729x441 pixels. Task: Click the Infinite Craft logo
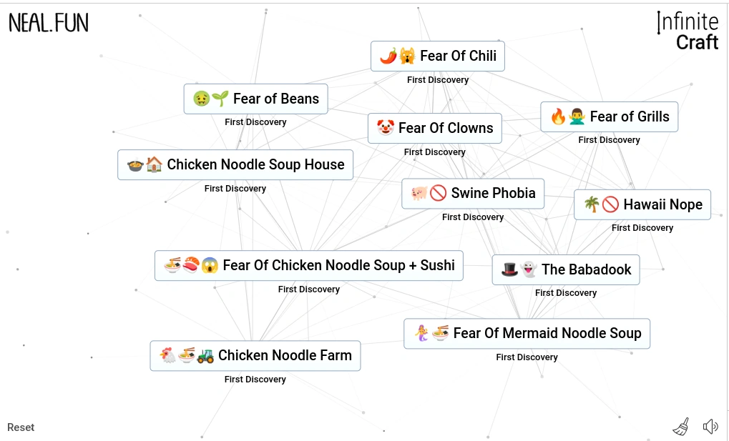tap(688, 32)
